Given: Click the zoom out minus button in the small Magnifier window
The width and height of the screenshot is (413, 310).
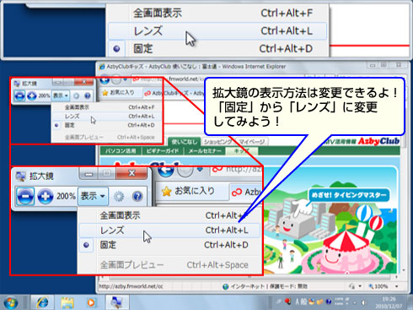Looking at the screenshot, I should [x=19, y=95].
